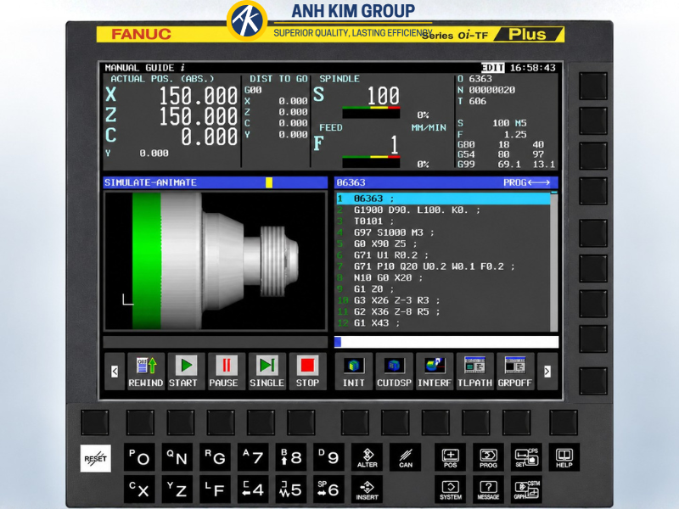Hit the RESET key
The image size is (679, 509).
click(x=95, y=458)
